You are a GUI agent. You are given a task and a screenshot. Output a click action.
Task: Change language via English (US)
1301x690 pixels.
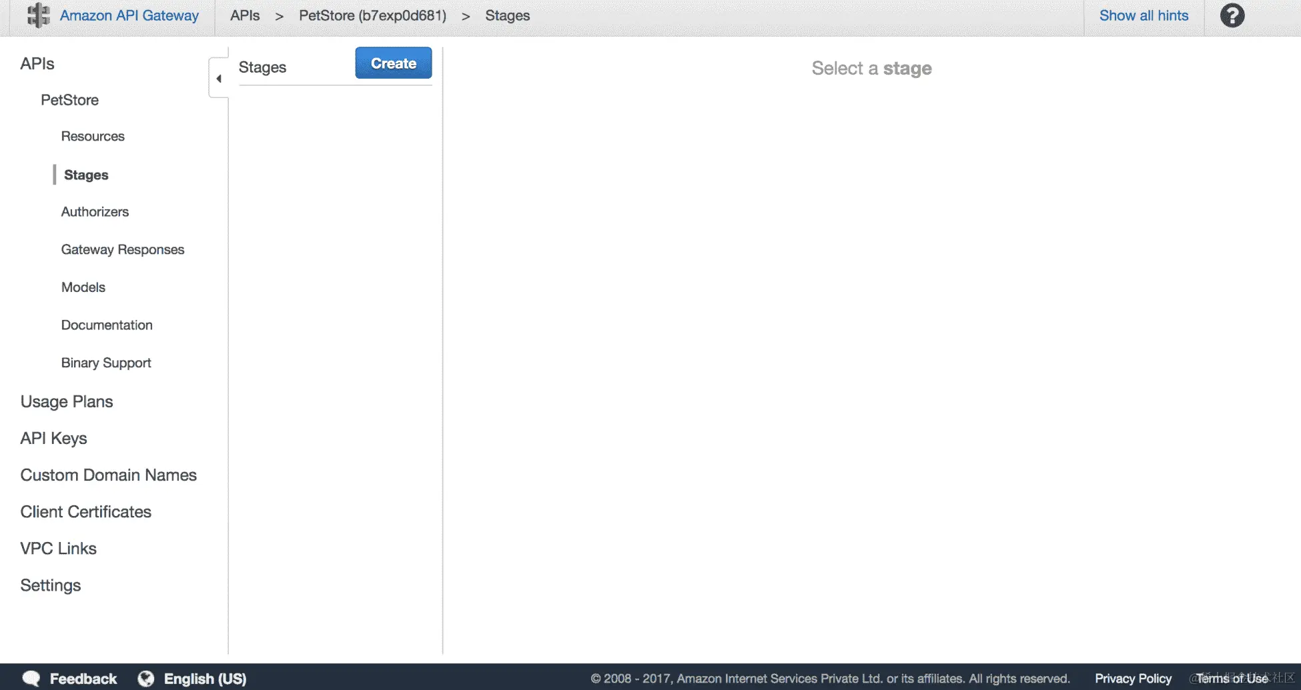[x=205, y=679]
